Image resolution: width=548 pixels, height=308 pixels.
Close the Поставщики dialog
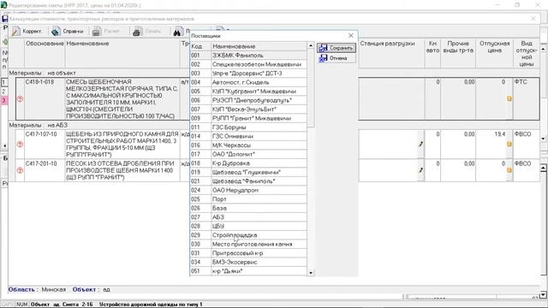coord(351,36)
